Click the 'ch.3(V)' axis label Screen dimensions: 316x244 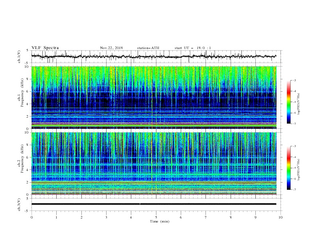tap(19, 205)
